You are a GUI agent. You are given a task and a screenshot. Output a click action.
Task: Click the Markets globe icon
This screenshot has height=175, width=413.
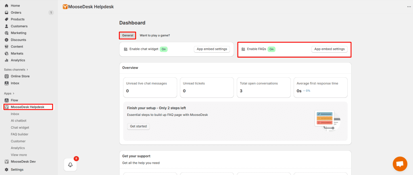6,54
